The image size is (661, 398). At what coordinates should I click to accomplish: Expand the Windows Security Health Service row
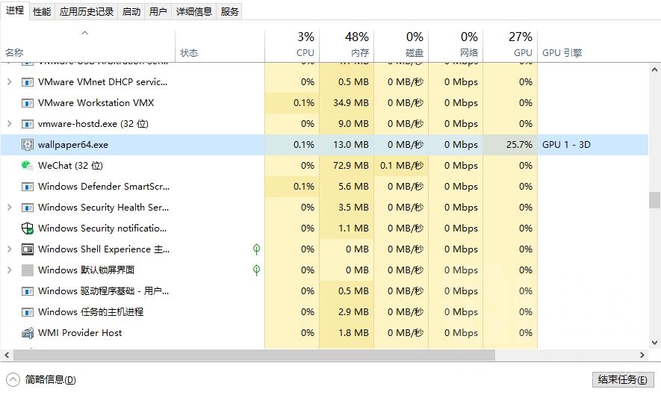[9, 208]
